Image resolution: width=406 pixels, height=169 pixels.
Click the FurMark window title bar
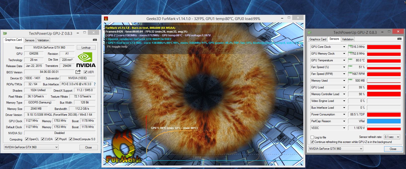coord(203,19)
